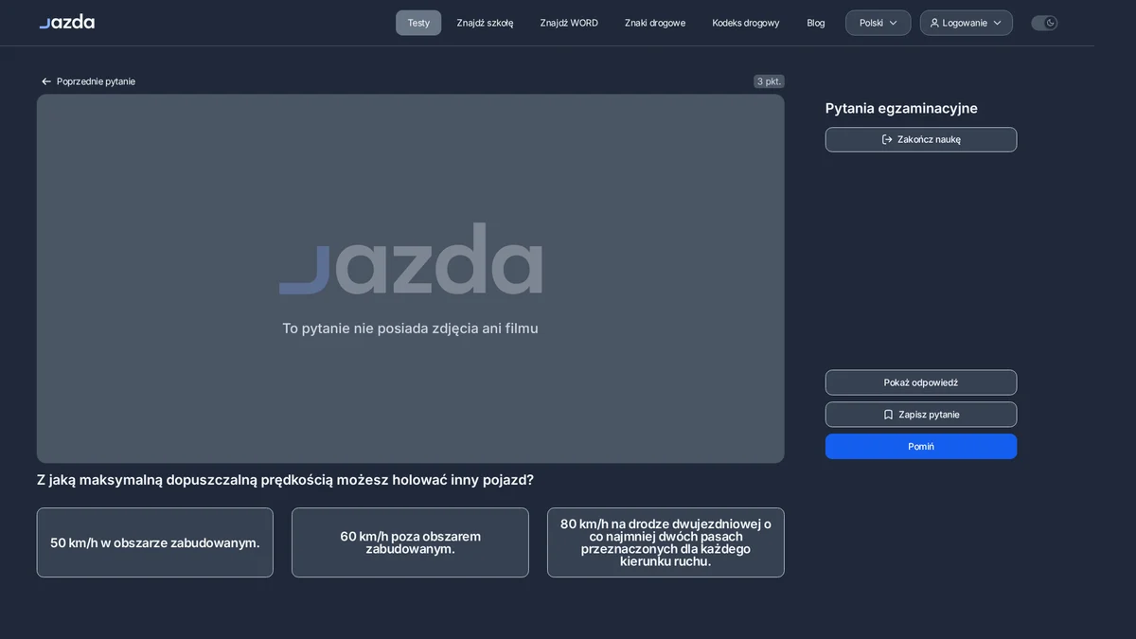Screen dimensions: 1136x639
Task: Click Pokaż odpowiedź button
Action: coord(921,382)
